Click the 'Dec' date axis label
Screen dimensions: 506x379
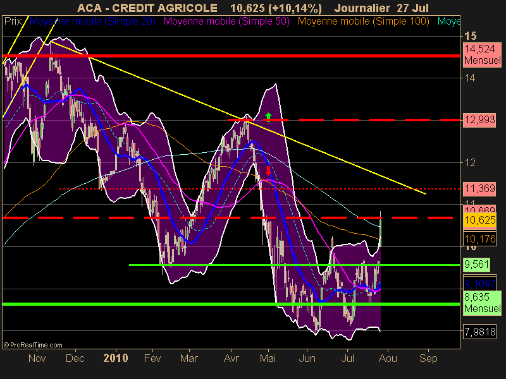point(75,358)
